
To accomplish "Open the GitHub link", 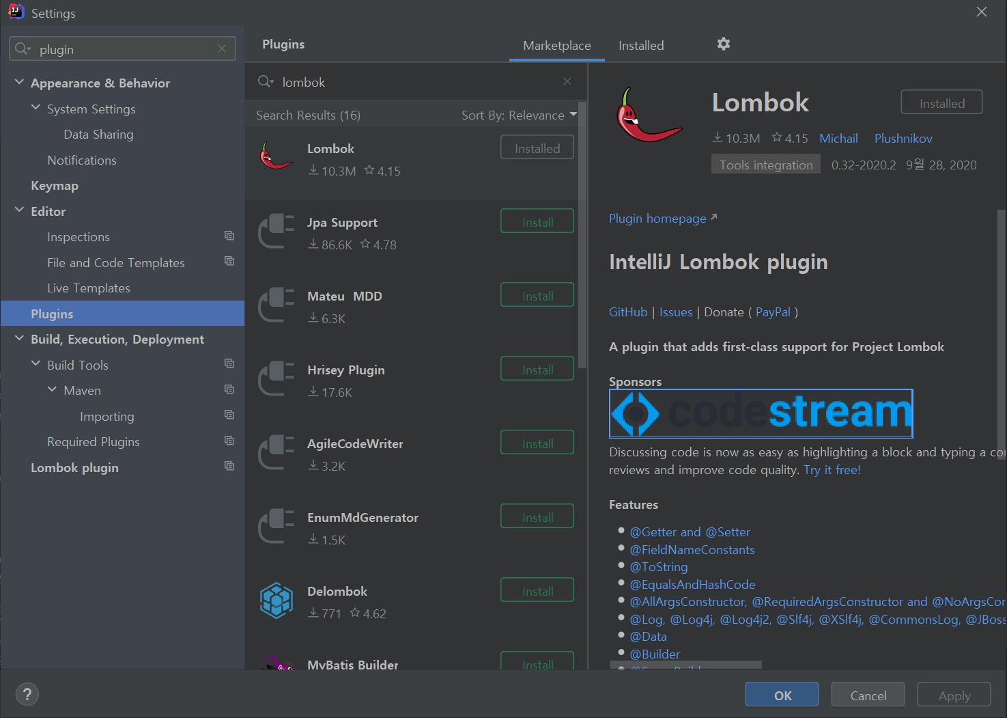I will click(628, 312).
